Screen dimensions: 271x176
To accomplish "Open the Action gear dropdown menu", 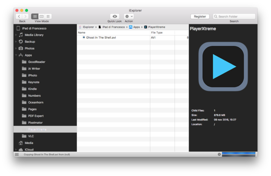I will [128, 16].
